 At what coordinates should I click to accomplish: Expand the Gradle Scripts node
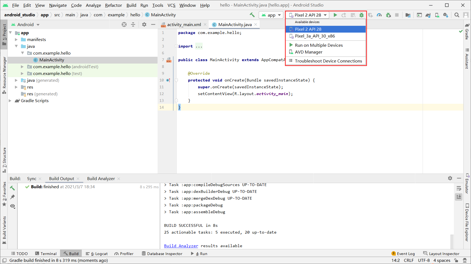click(x=10, y=100)
